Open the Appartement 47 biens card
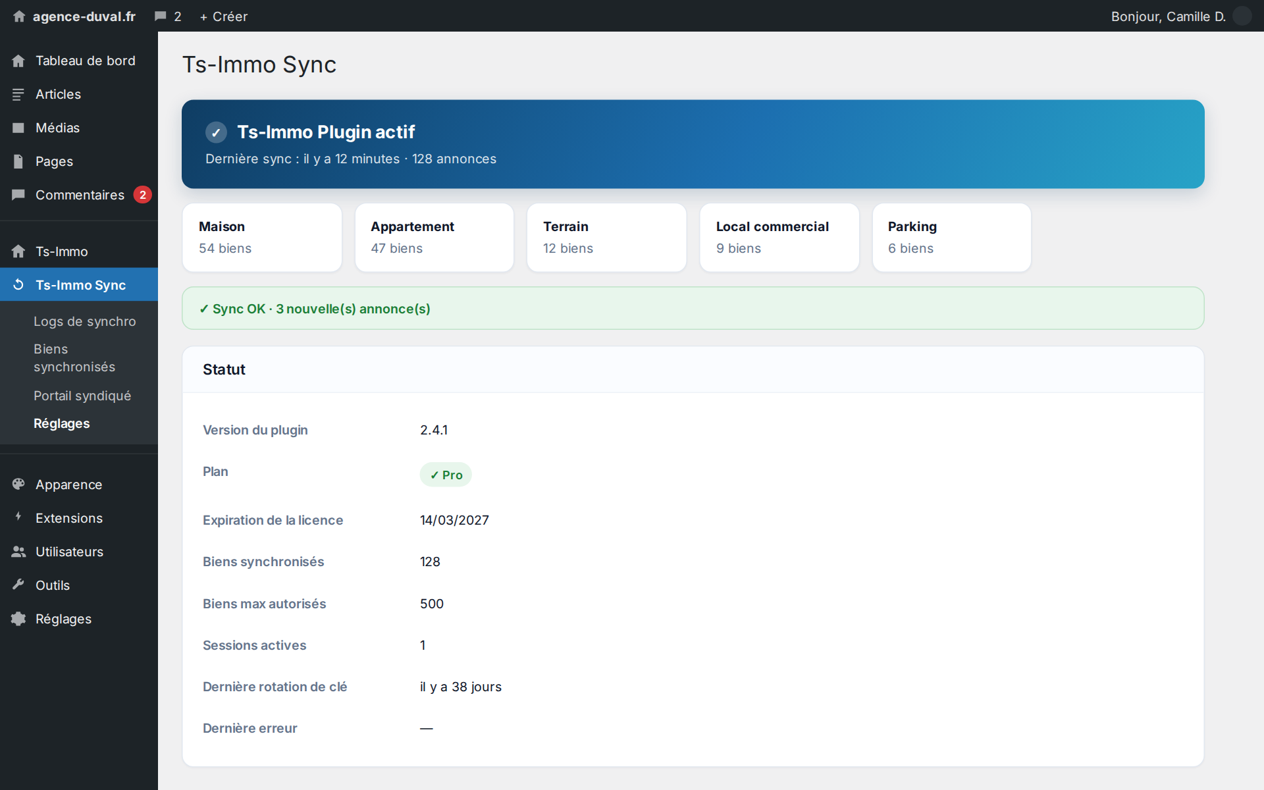1264x790 pixels. click(x=434, y=237)
